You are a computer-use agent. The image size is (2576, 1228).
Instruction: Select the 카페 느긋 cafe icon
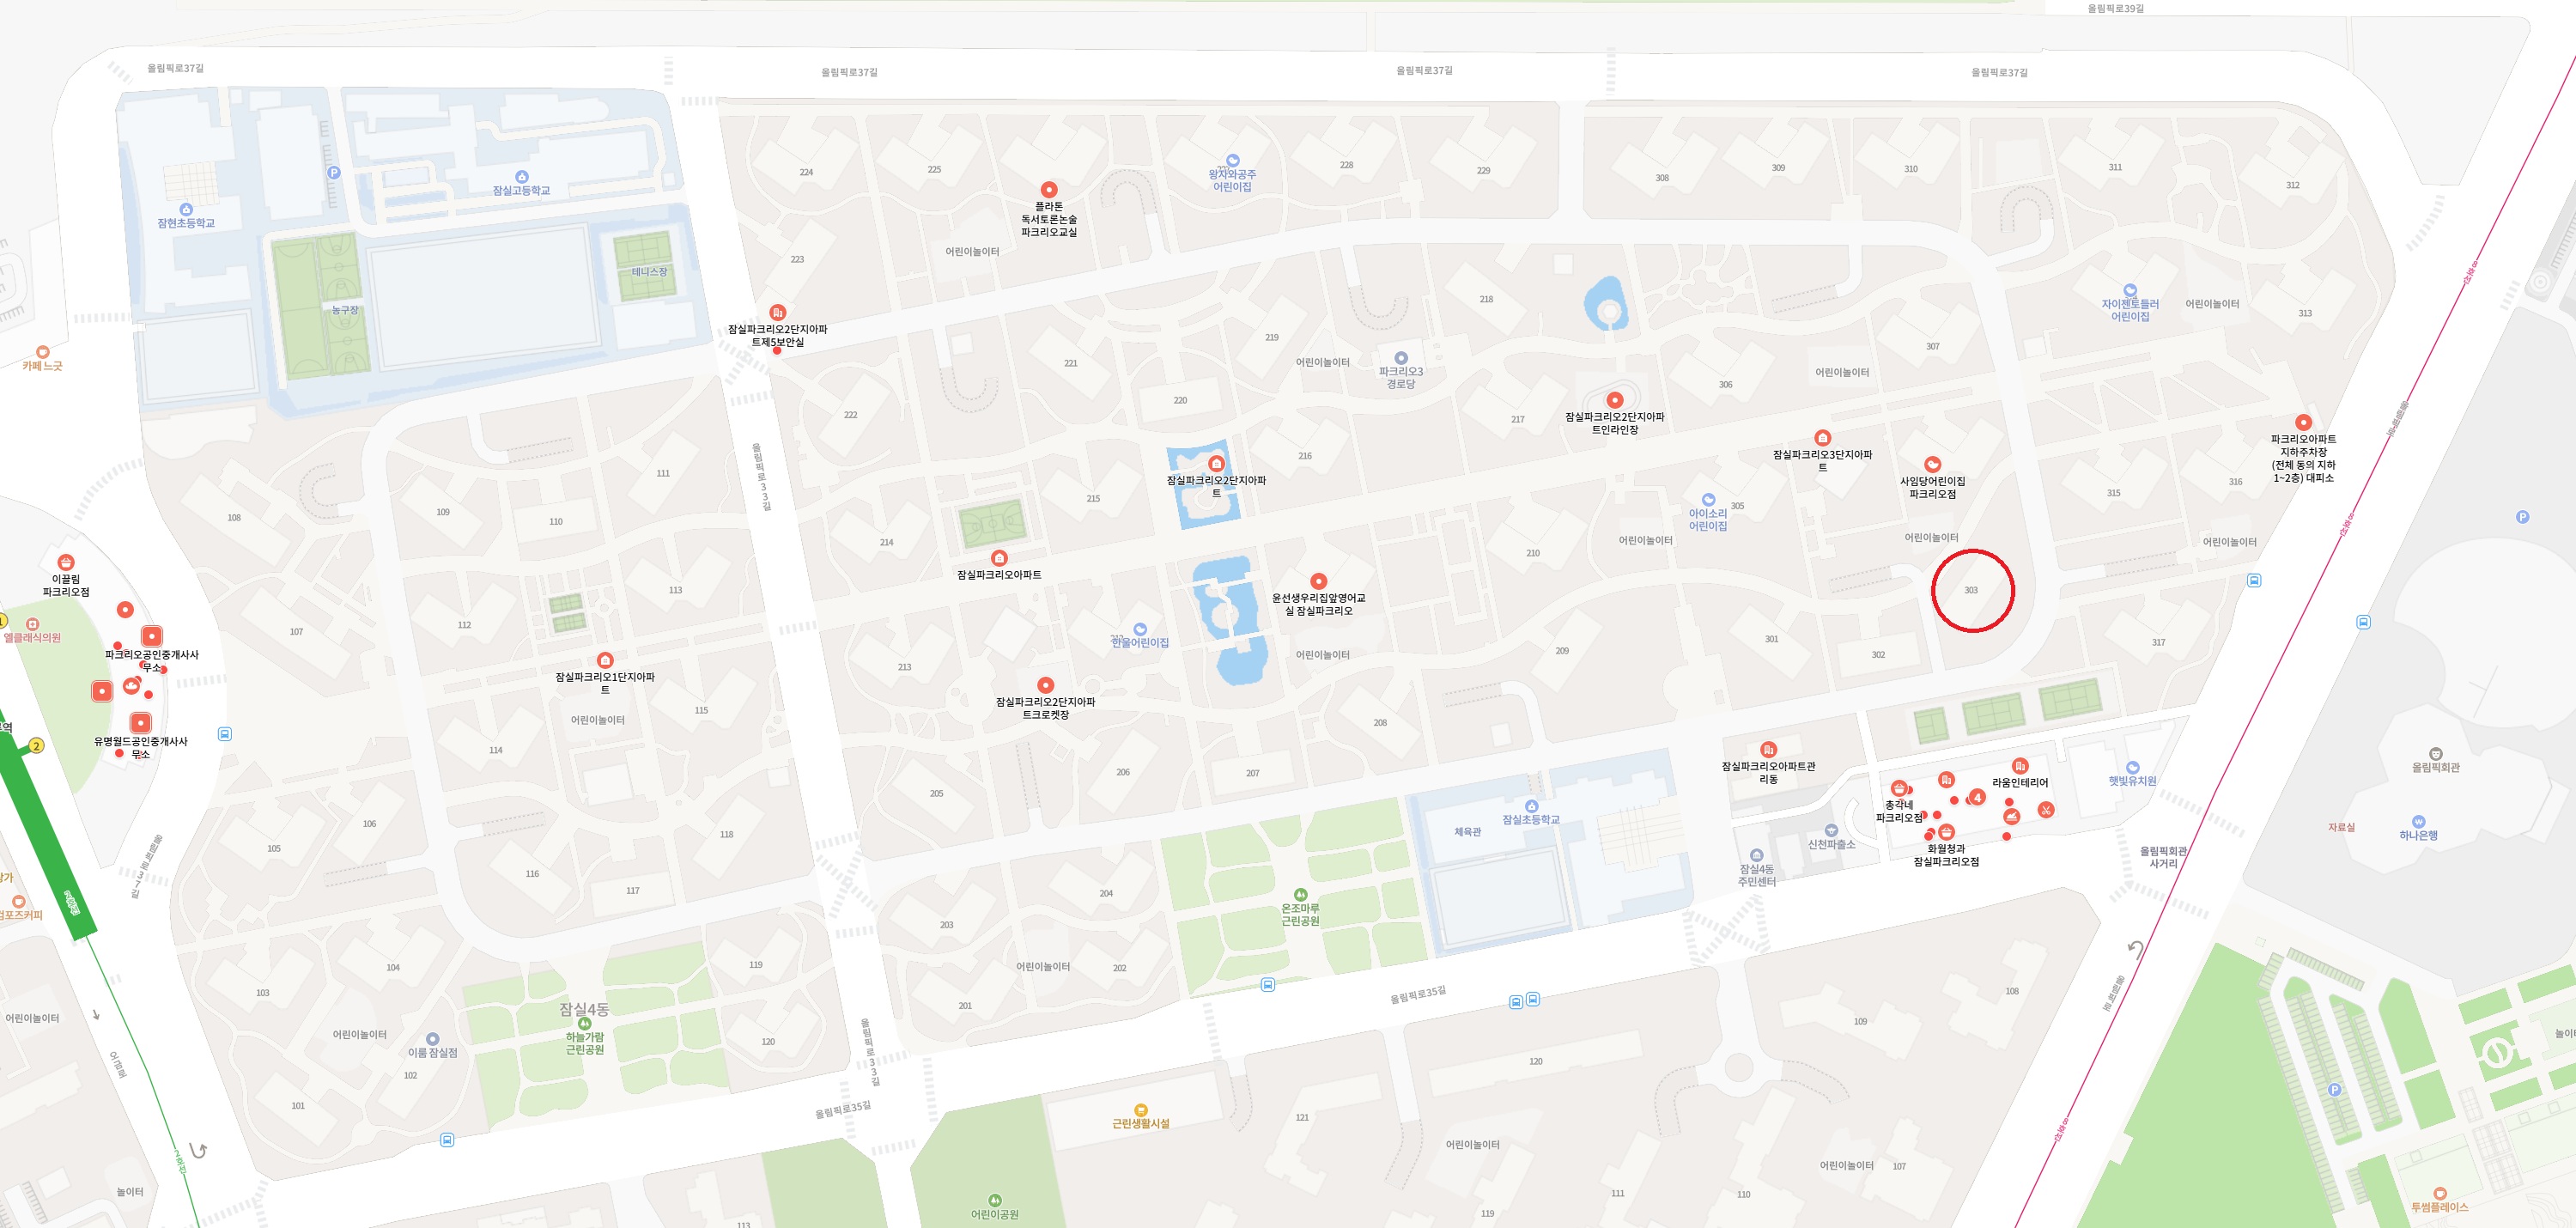[42, 352]
